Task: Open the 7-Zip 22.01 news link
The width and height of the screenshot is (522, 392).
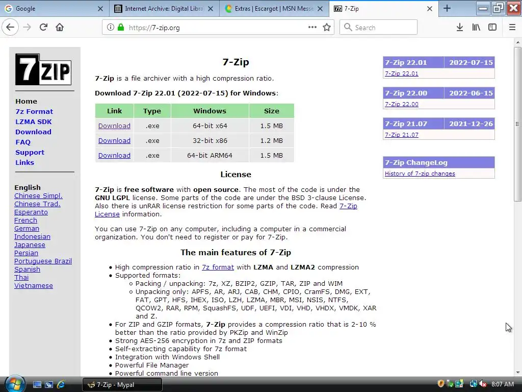Action: 402,73
